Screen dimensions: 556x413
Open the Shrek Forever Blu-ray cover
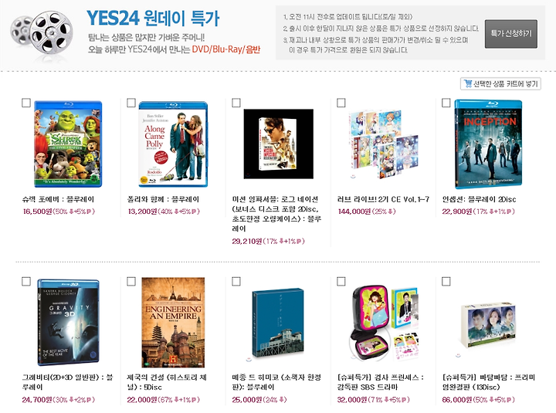pos(68,144)
